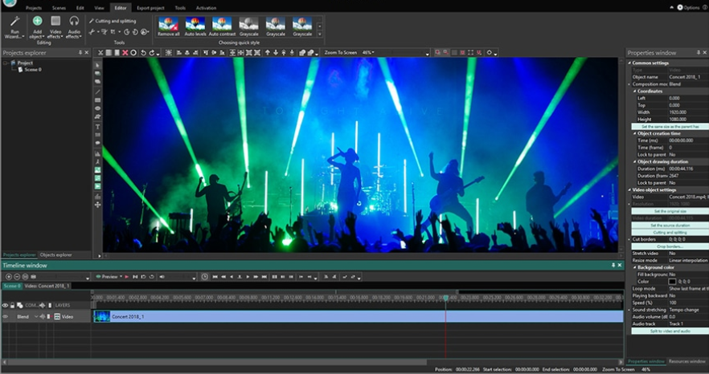709x374 pixels.
Task: Apply the Remove all quick style
Action: point(168,26)
